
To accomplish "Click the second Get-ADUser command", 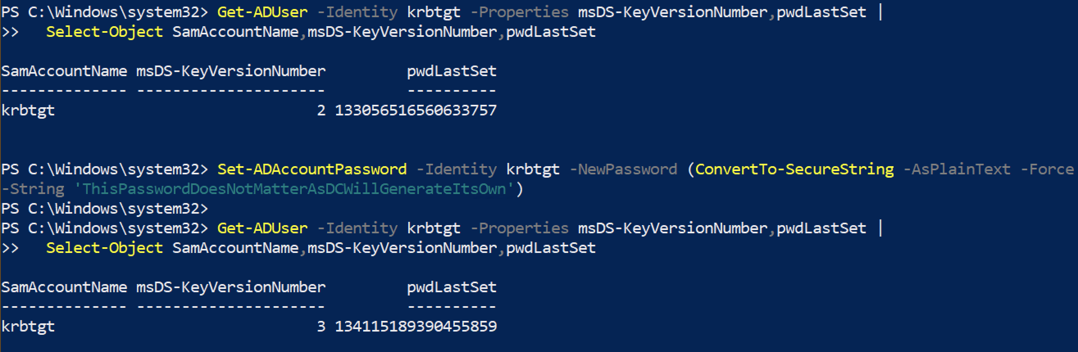I will click(x=262, y=228).
